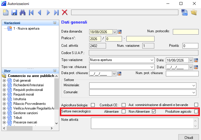Viewport: 201px width, 140px height.
Task: Open the date dropdown beside Tipo variazione Data
Action: coord(191,60)
